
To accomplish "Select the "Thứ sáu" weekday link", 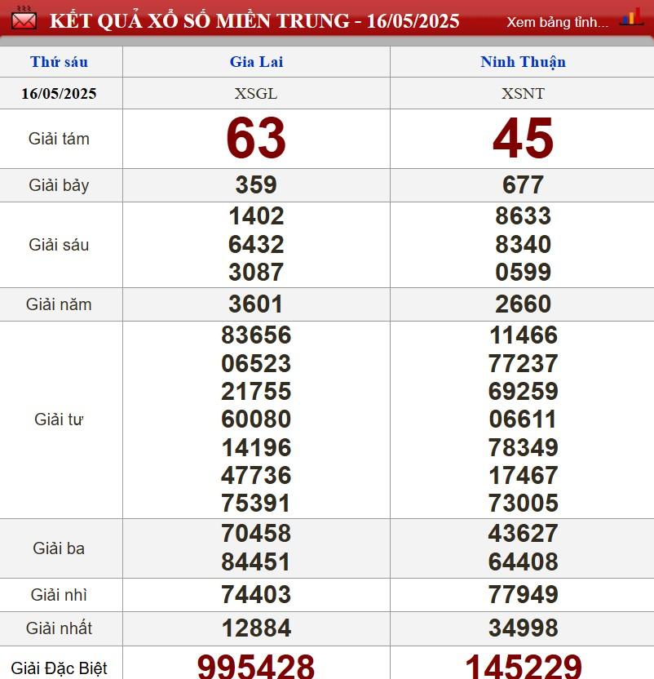I will click(x=59, y=62).
